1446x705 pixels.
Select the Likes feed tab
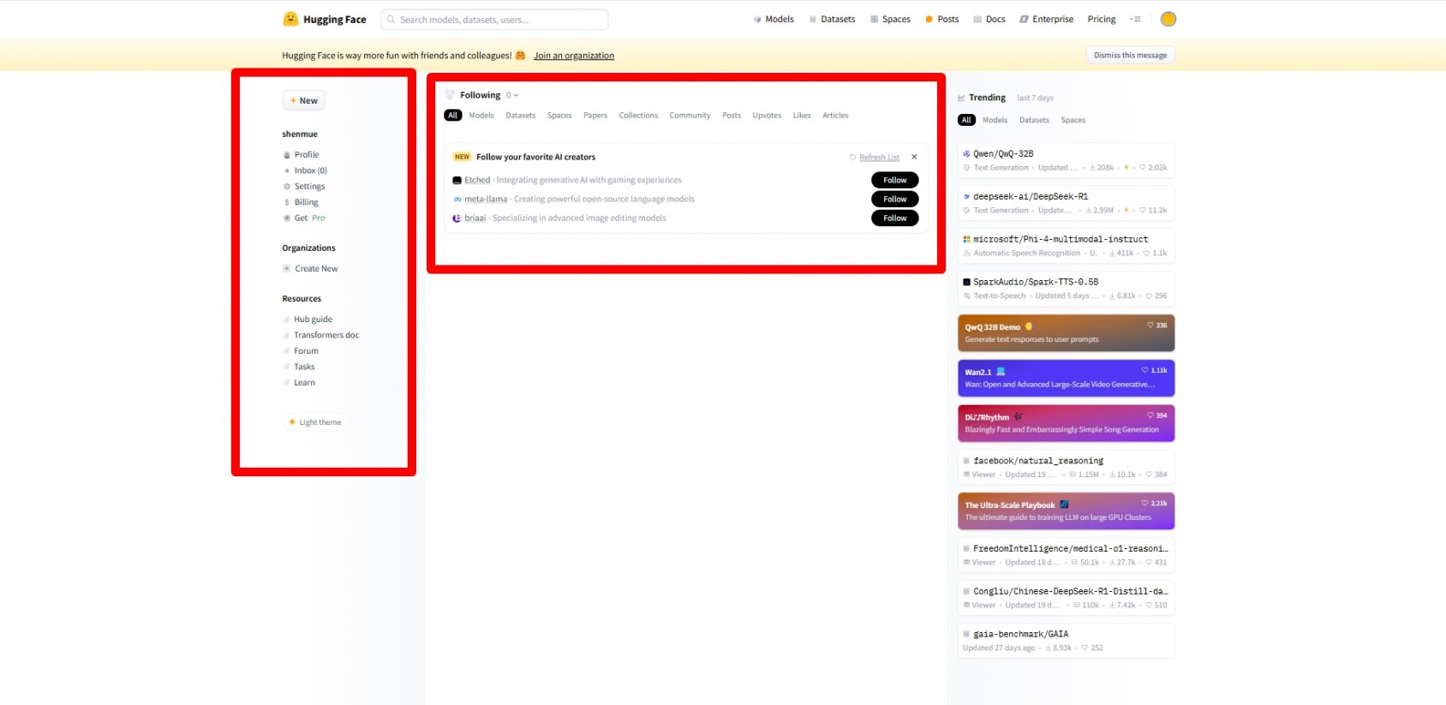pyautogui.click(x=802, y=115)
